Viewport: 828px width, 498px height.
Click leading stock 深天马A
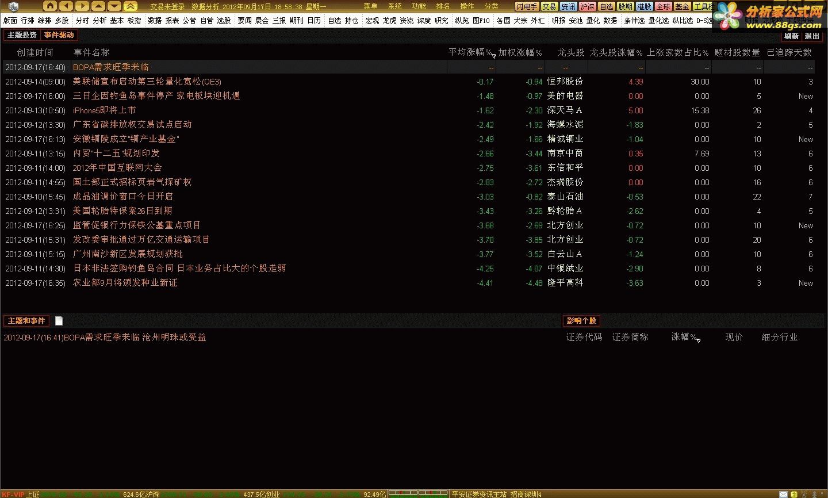[565, 110]
